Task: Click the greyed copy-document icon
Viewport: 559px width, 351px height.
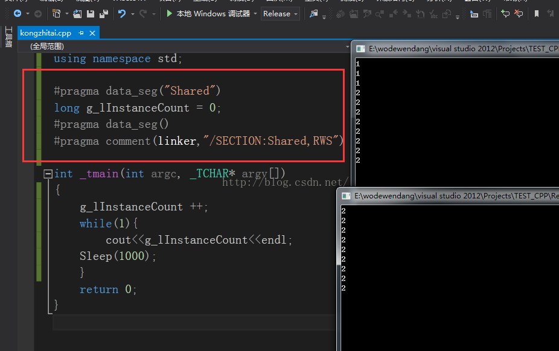Action: pos(447,14)
